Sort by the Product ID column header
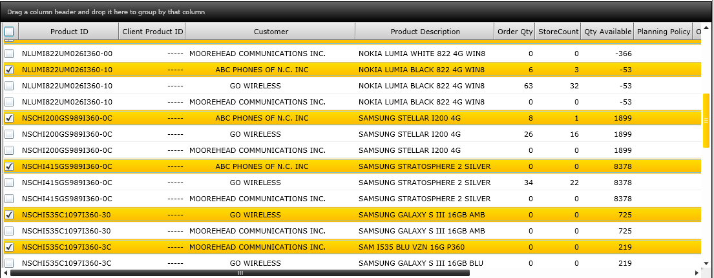 pos(69,32)
